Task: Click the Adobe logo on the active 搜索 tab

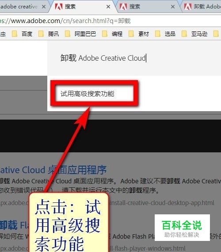Action: pos(59,7)
